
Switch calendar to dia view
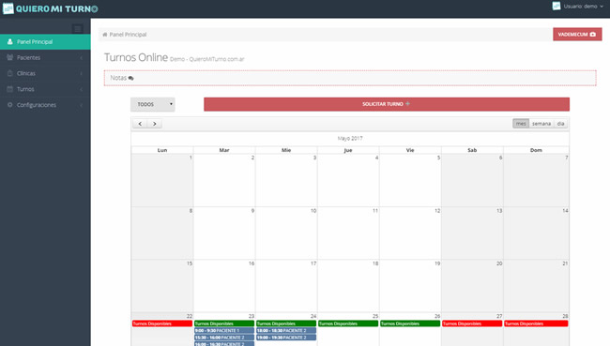[560, 124]
